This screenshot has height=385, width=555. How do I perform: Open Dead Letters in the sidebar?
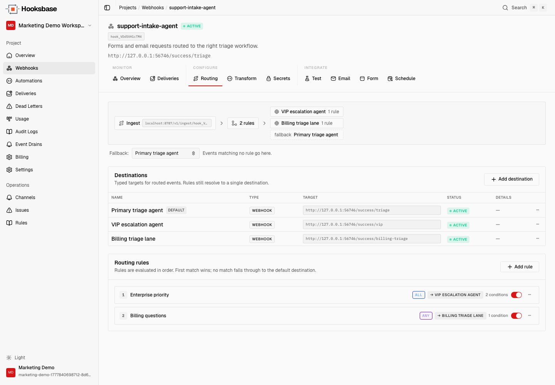pyautogui.click(x=49, y=106)
